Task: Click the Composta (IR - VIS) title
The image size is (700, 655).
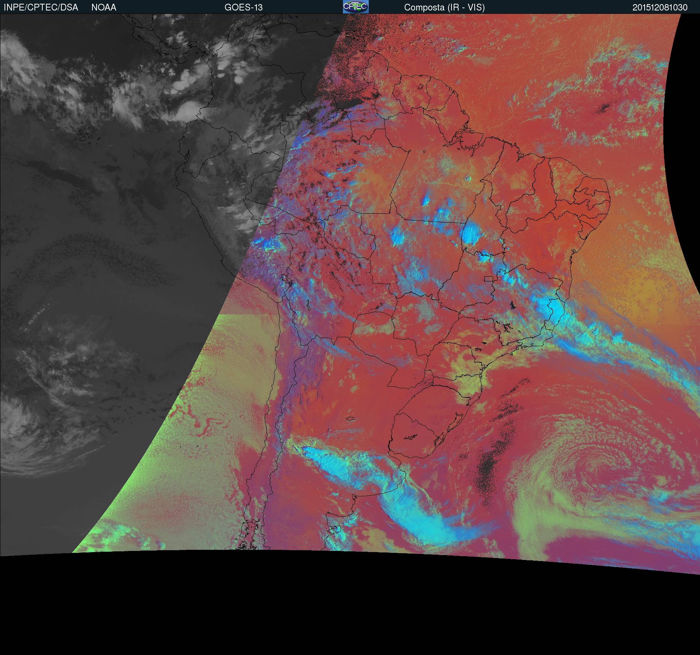Action: [444, 7]
